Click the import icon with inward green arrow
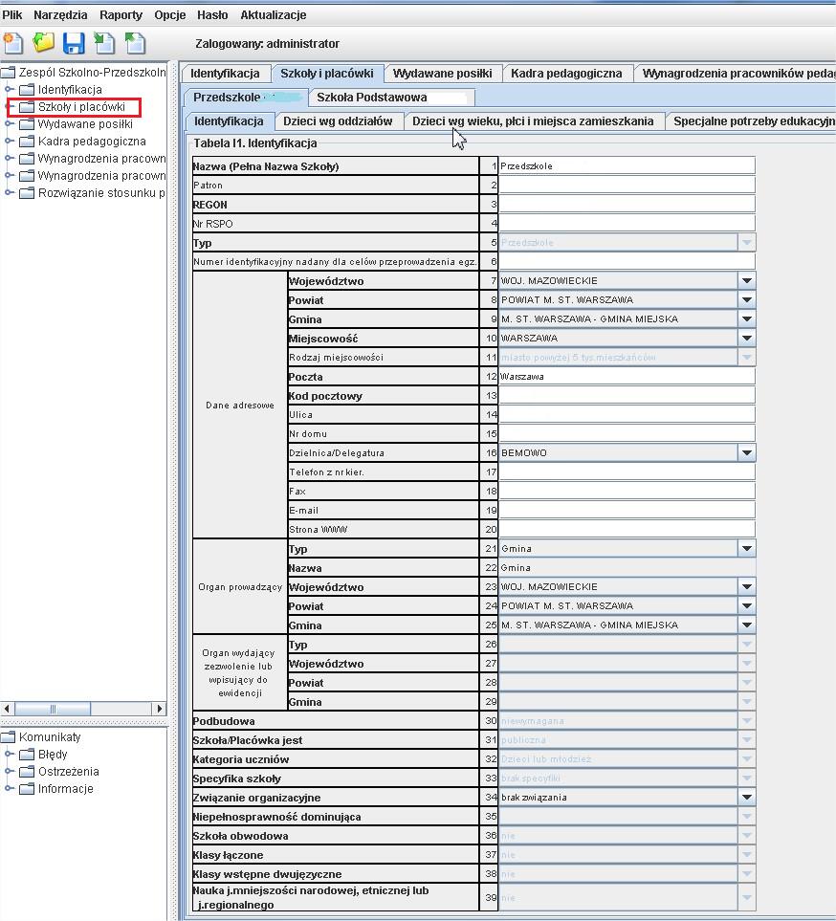This screenshot has width=836, height=921. coord(104,43)
